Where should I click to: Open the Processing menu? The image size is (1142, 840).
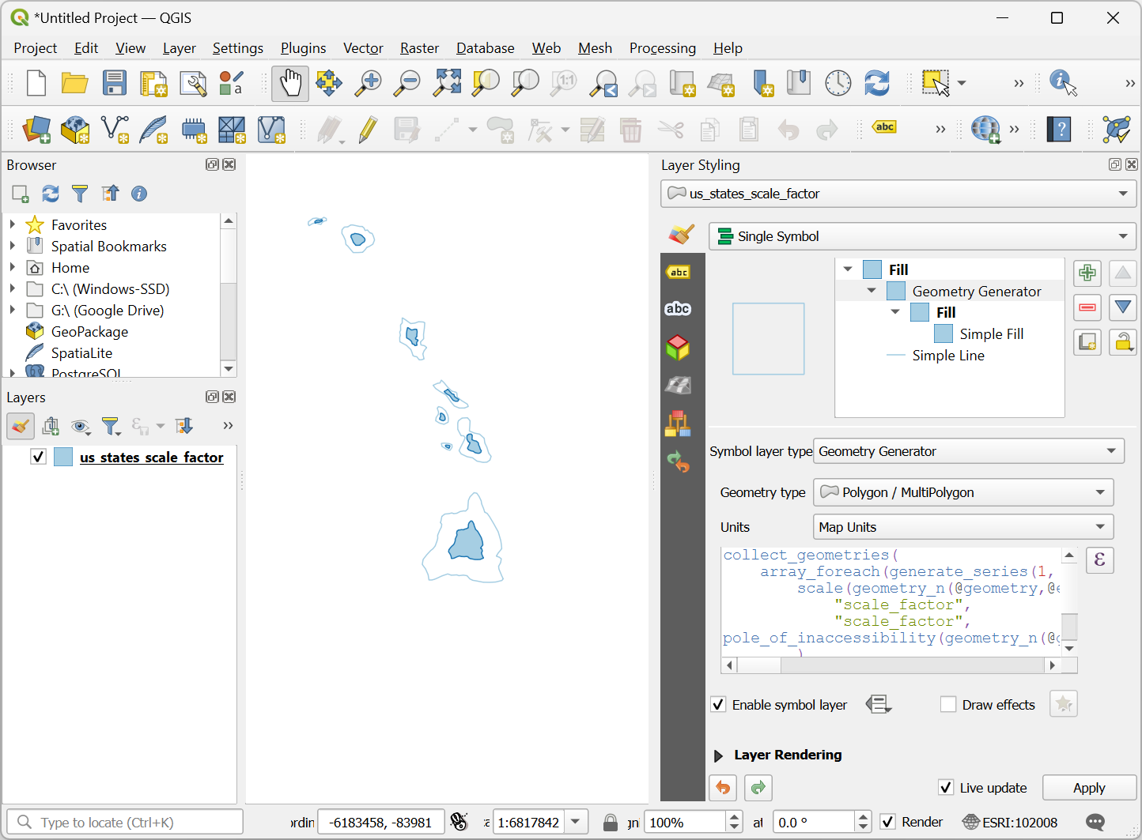pos(662,48)
